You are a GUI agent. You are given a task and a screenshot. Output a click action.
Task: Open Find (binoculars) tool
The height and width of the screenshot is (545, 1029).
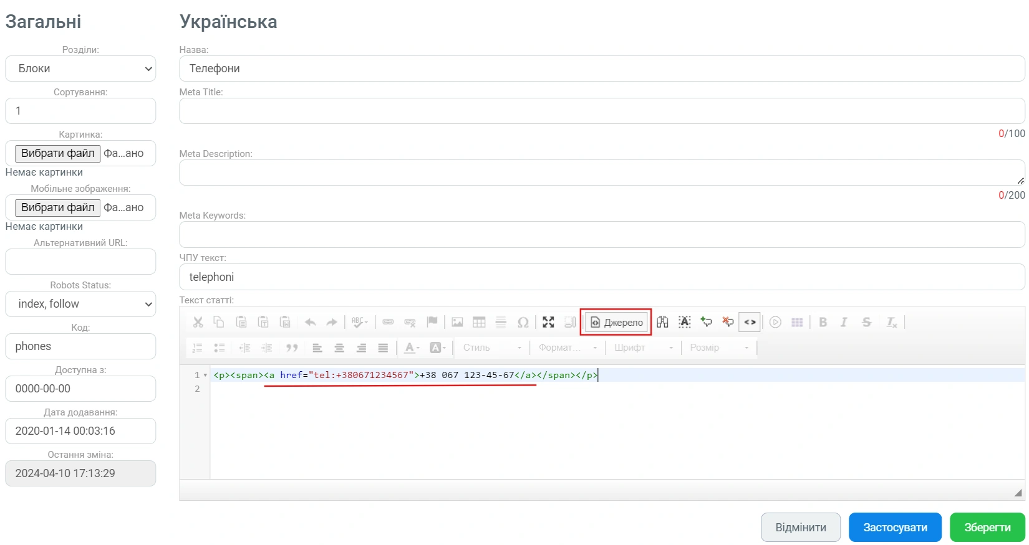pos(662,322)
